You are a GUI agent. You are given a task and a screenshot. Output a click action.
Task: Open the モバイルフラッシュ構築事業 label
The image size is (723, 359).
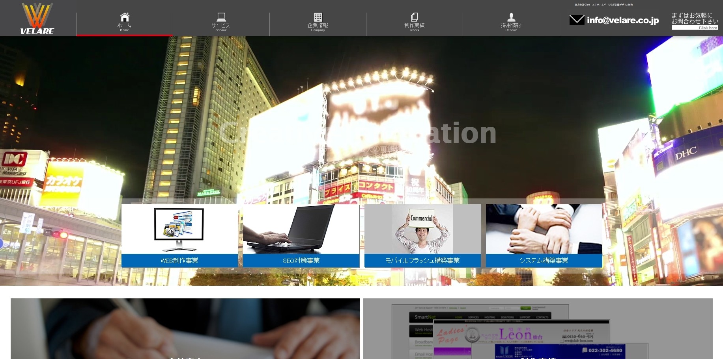pyautogui.click(x=422, y=261)
